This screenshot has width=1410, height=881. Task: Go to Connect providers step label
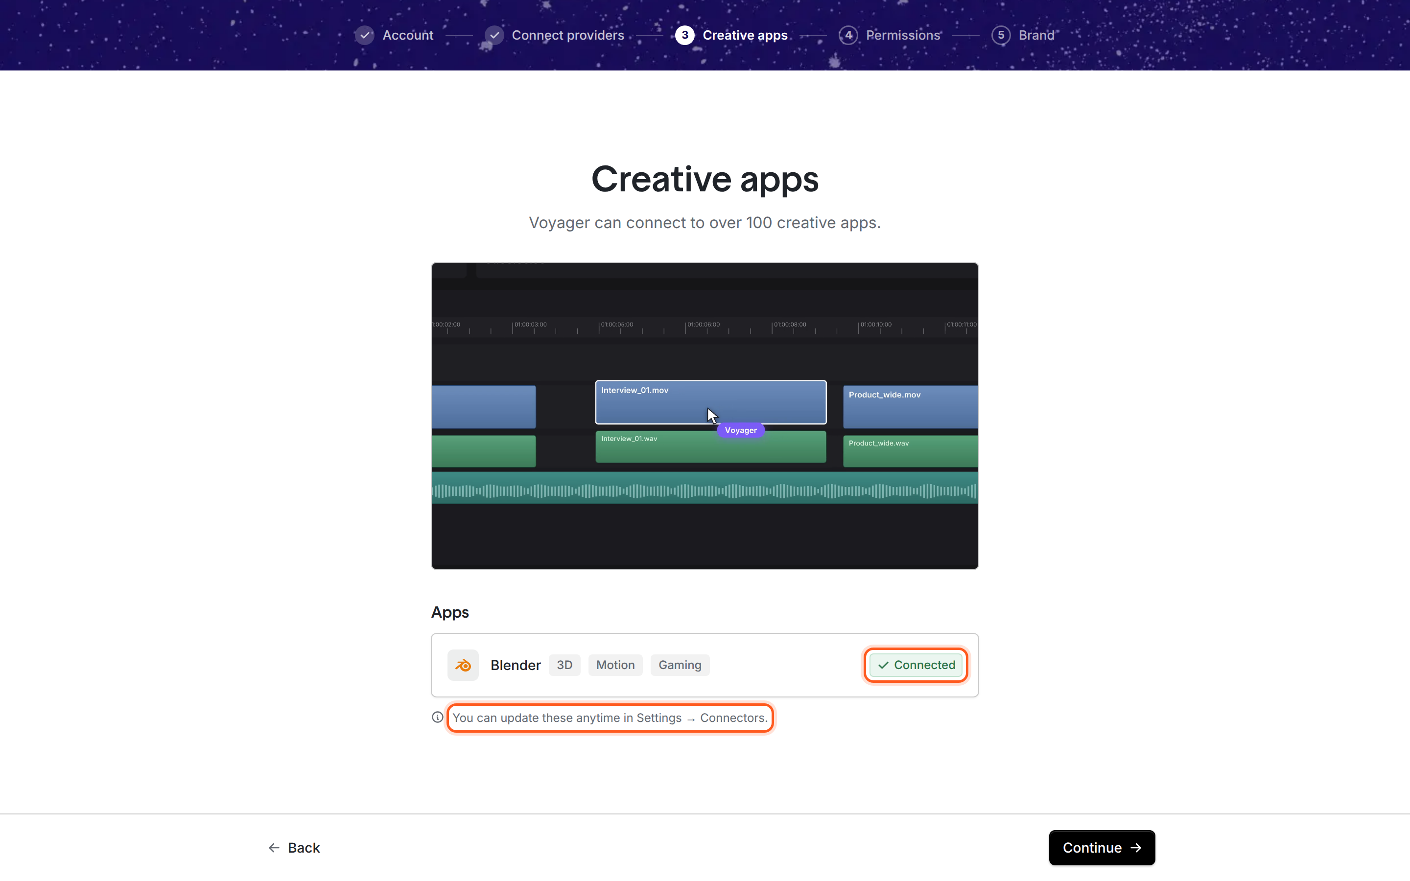coord(568,35)
